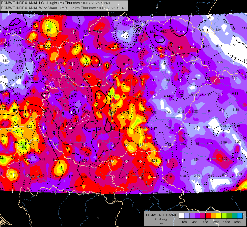Click the wind shear value 3.42
The height and width of the screenshot is (227, 247).
tap(181, 111)
